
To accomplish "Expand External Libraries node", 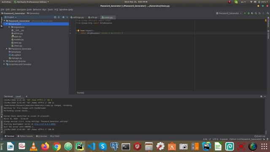I will point(4,61).
